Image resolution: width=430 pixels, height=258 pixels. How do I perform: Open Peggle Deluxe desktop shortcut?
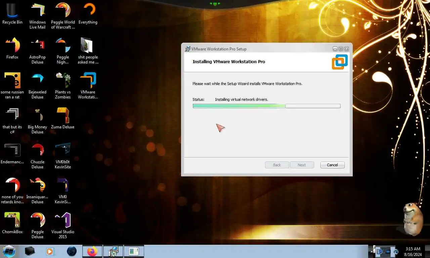pos(37,225)
